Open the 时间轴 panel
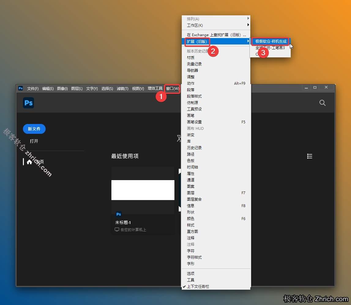Screen dimensions: 351x305 pyautogui.click(x=216, y=167)
